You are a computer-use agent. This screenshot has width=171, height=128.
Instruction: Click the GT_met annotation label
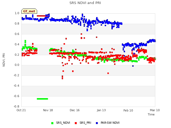29,11
